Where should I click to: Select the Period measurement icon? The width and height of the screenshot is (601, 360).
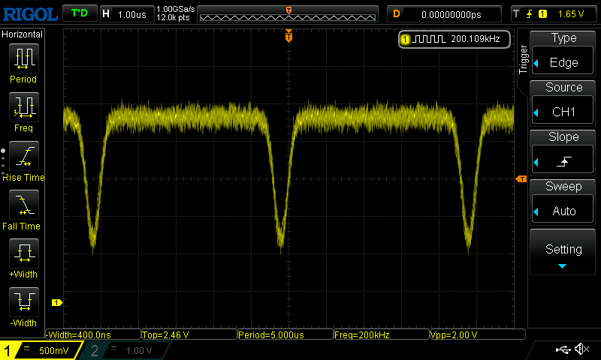[x=24, y=58]
